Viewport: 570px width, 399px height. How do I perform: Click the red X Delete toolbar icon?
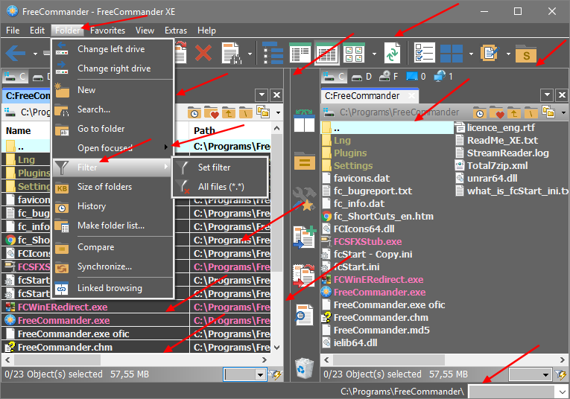(203, 54)
